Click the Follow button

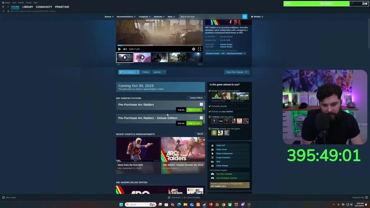coord(146,72)
